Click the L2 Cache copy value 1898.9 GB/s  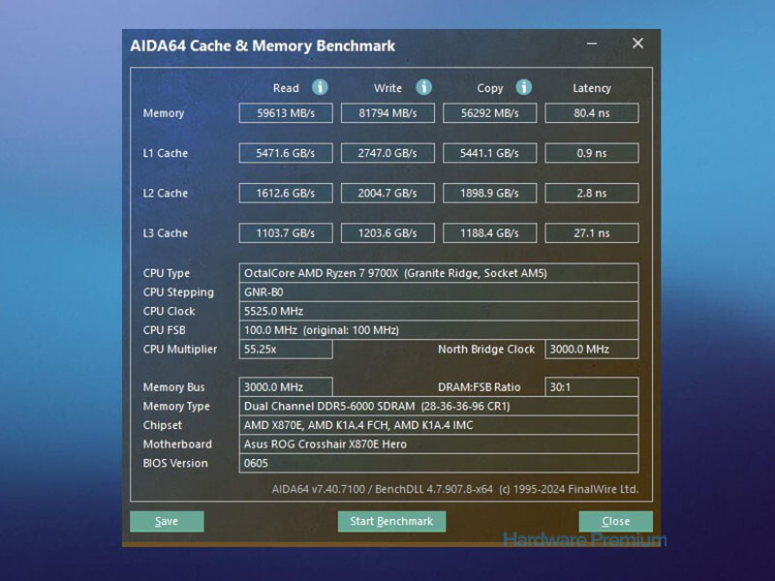(490, 193)
